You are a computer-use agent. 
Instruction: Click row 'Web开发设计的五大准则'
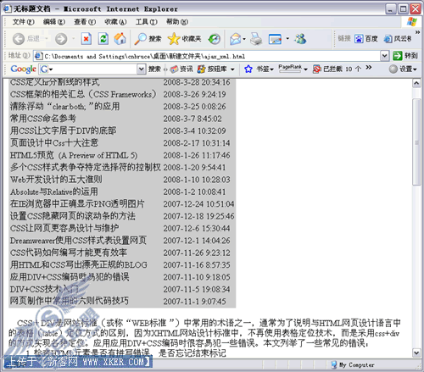122,180
